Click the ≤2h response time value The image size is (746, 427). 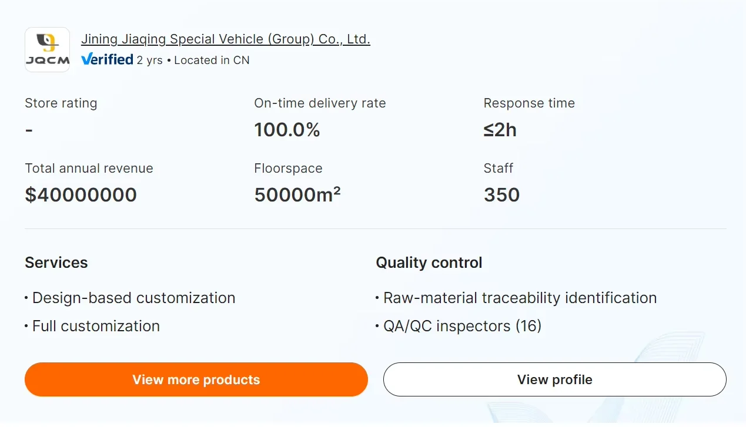[500, 130]
